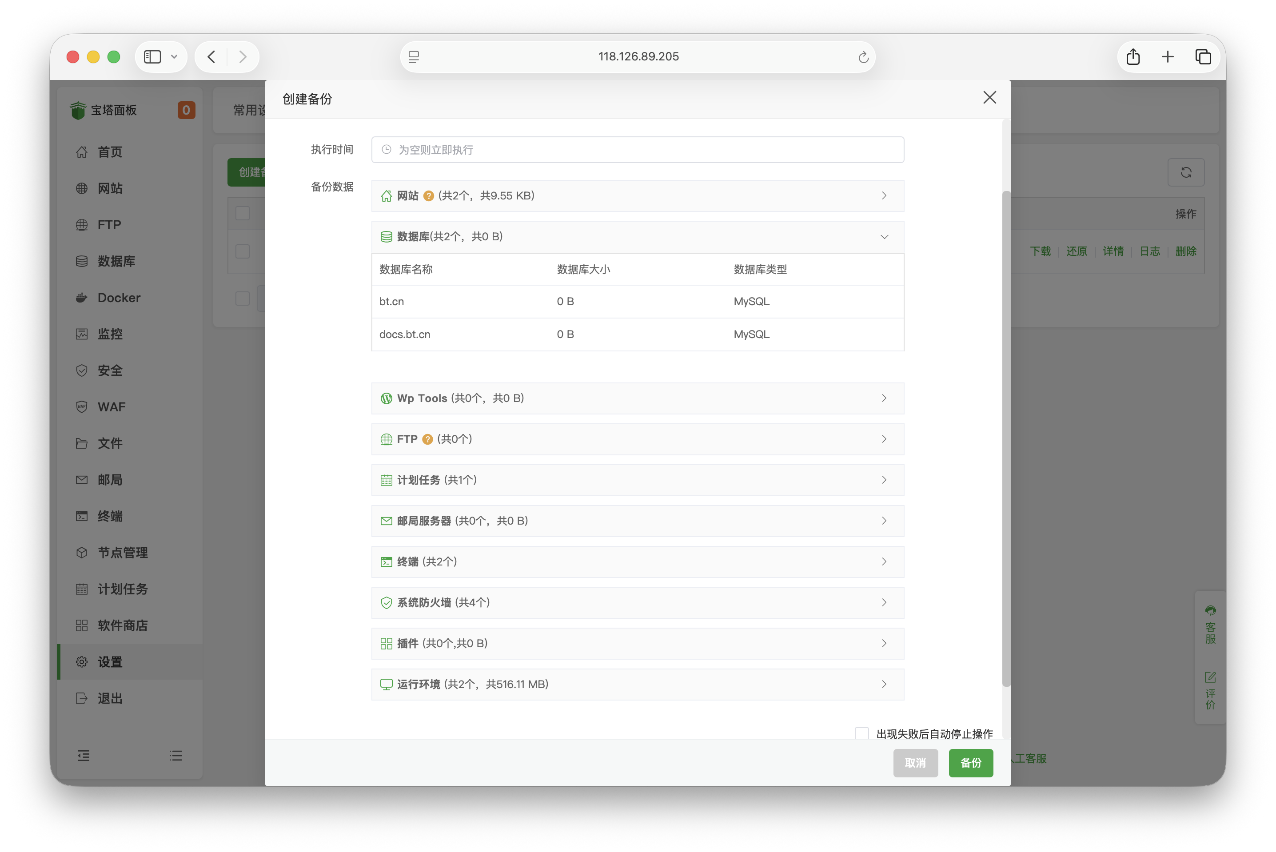Viewport: 1276px width, 852px height.
Task: Check the second row checkbox behind the dialog
Action: pos(243,298)
